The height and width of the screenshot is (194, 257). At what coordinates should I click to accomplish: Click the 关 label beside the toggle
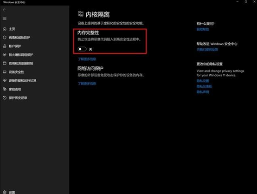(x=90, y=49)
